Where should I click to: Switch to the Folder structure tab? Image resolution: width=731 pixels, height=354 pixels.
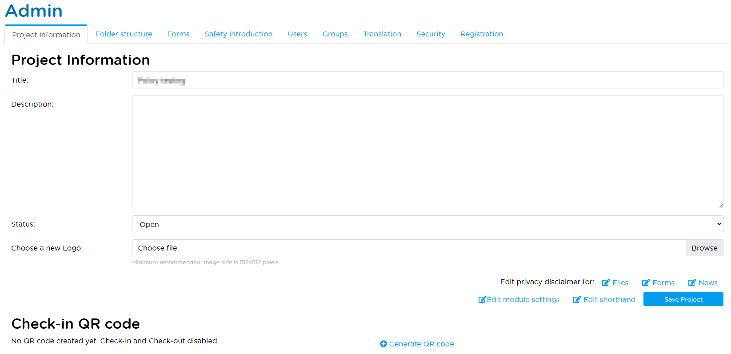[124, 34]
